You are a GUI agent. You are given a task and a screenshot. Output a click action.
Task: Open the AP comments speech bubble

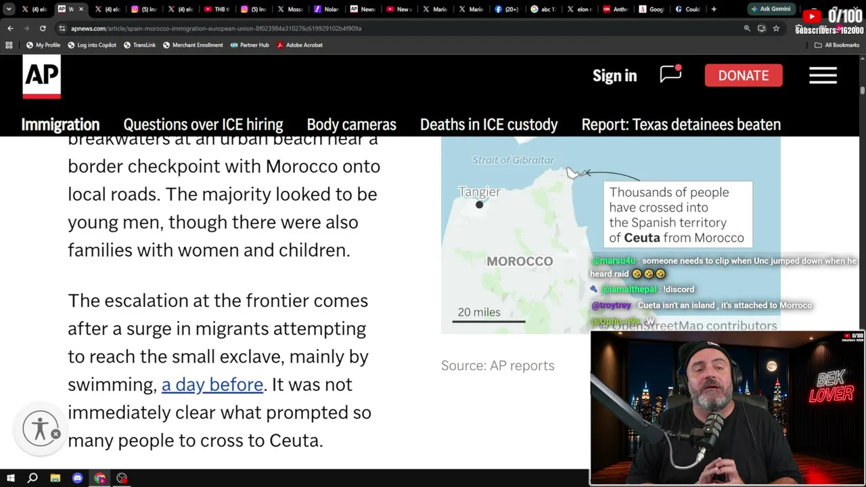coord(670,74)
